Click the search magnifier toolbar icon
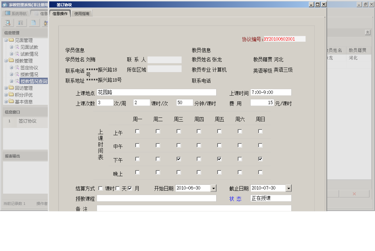 (x=8, y=23)
